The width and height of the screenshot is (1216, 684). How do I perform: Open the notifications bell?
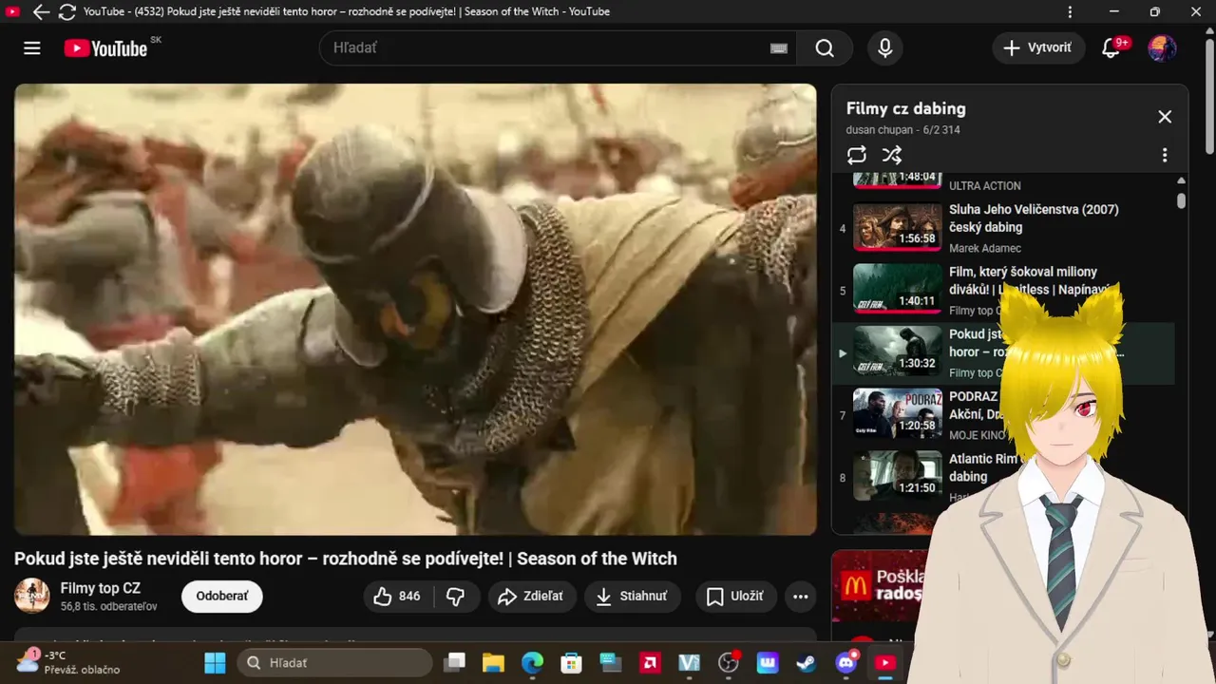pos(1111,47)
